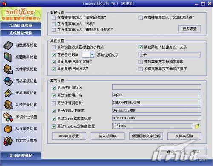Image resolution: width=213 pixels, height=166 pixels.
Task: Toggle 更改注册组织名 checkbox
Action: 54,88
